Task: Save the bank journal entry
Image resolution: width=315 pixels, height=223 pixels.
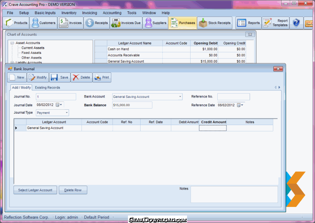Action: click(x=60, y=77)
